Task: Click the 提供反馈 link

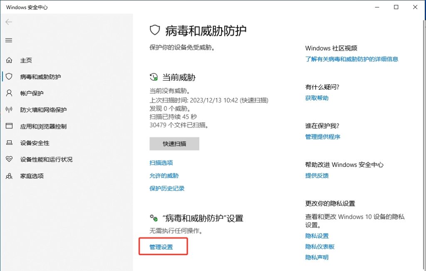Action: point(317,176)
